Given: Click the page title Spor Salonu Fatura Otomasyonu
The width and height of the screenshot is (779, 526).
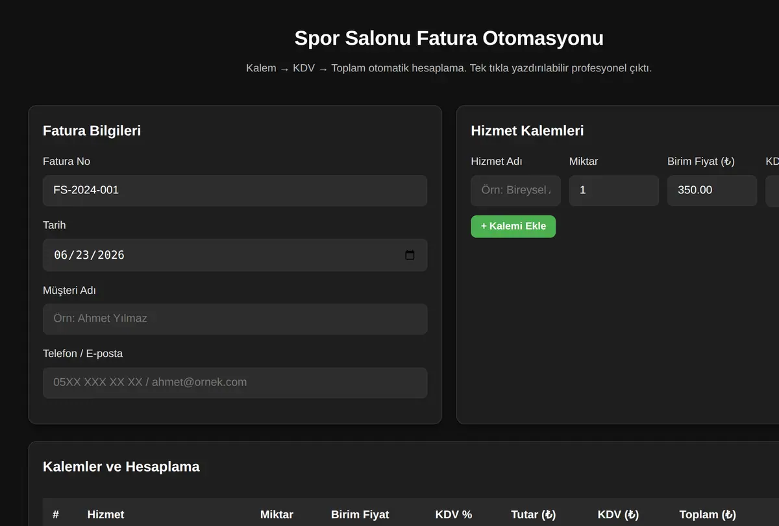Looking at the screenshot, I should pyautogui.click(x=449, y=38).
